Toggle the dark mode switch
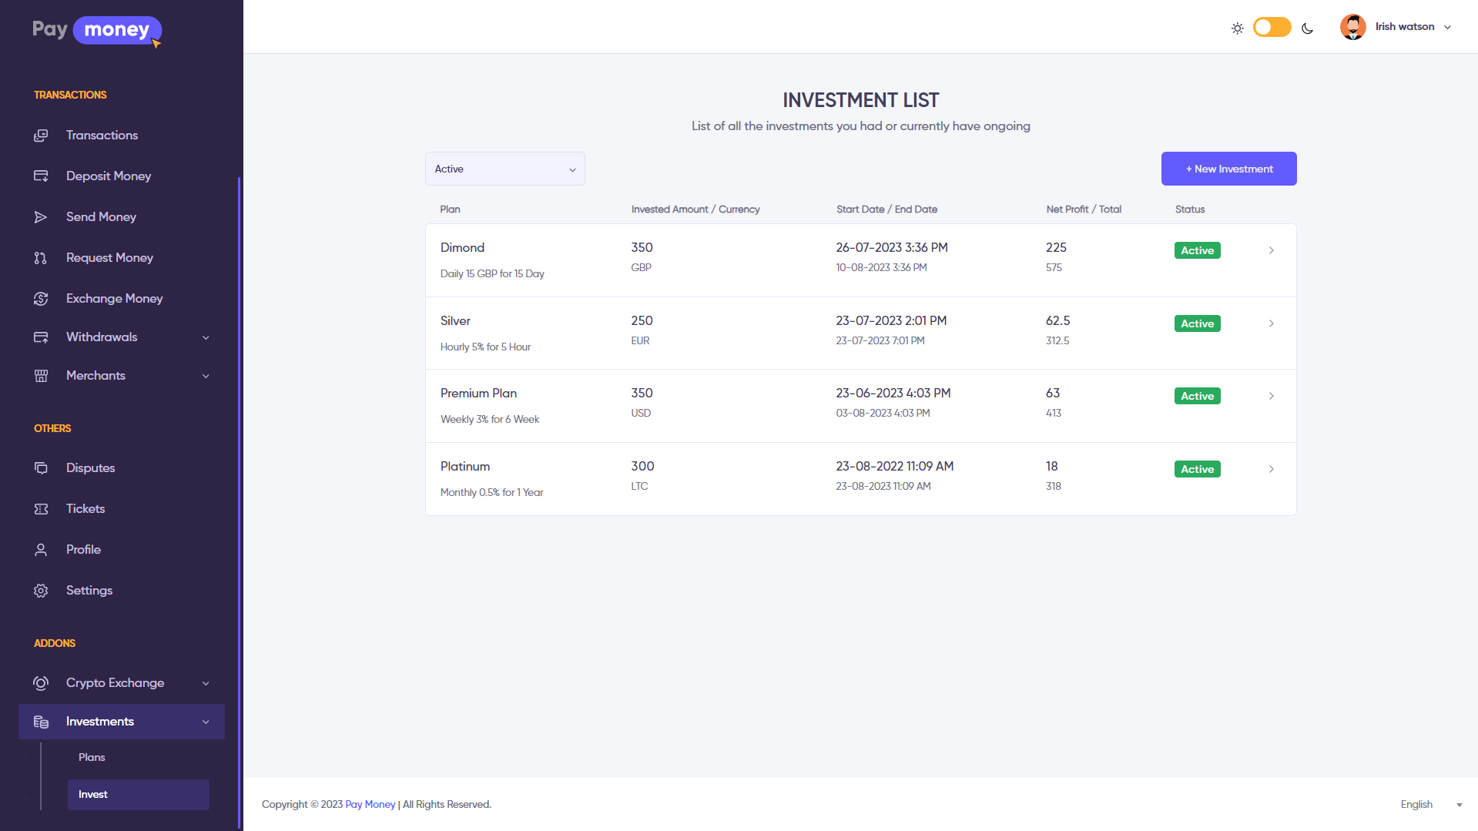This screenshot has width=1478, height=831. click(1272, 28)
